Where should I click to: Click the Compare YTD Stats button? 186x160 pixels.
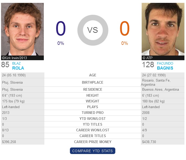pos(93,151)
